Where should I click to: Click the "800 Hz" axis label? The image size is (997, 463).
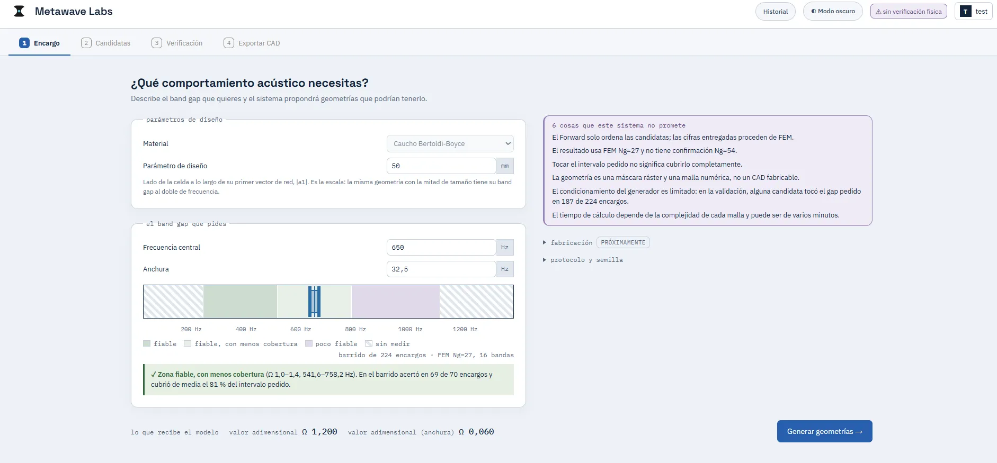355,329
